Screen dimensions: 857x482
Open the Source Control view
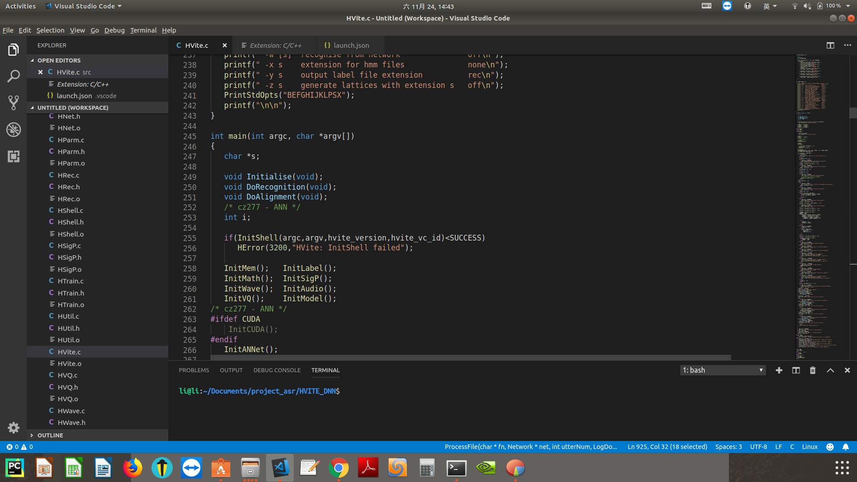click(13, 103)
